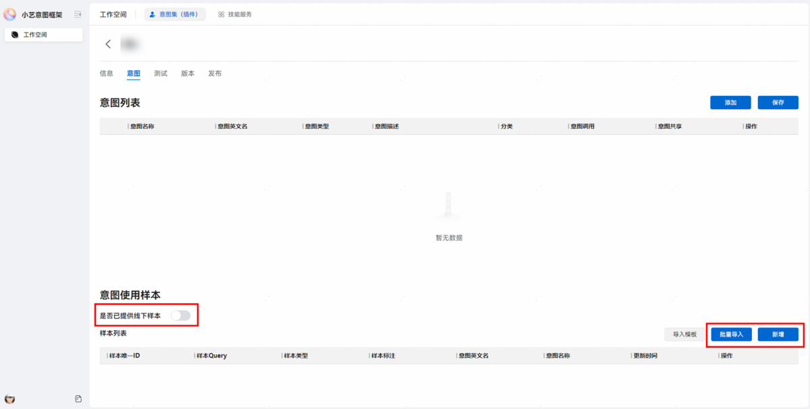This screenshot has width=810, height=409.
Task: Click the 工作空间 leaf icon in sidebar
Action: pyautogui.click(x=16, y=34)
